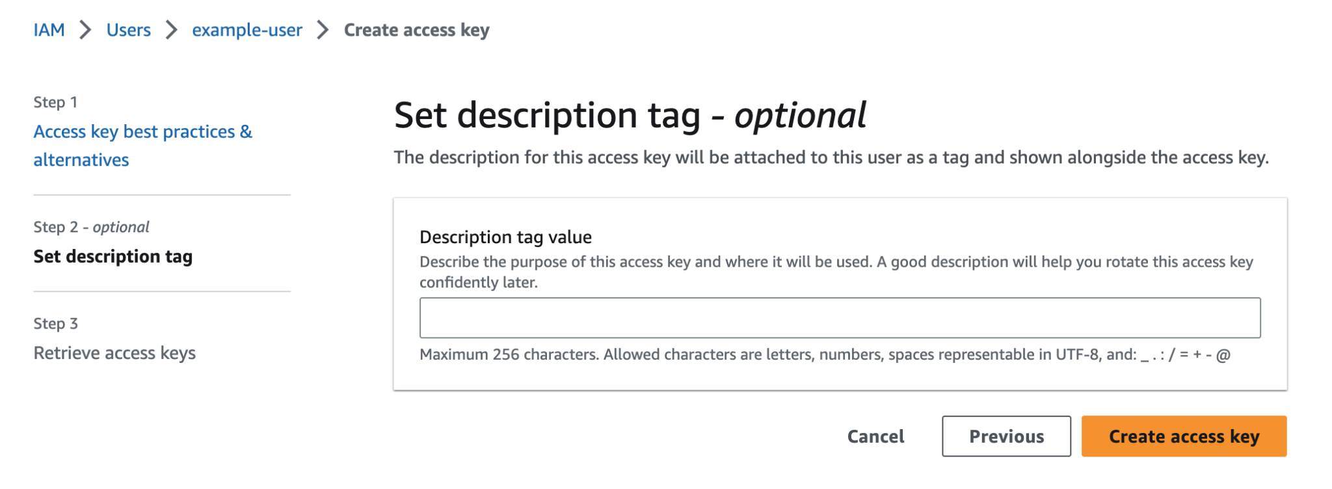This screenshot has height=489, width=1332.
Task: Click the Description tag value section label
Action: [x=505, y=237]
